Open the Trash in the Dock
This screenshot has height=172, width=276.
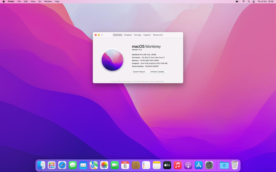(x=235, y=165)
